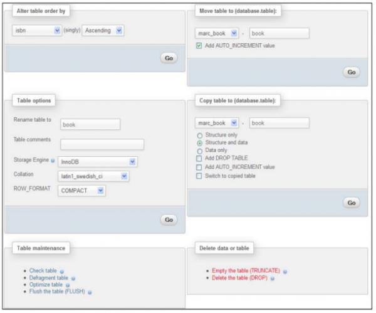
Task: Enable the Add DROP TABLE checkbox
Action: (199, 159)
